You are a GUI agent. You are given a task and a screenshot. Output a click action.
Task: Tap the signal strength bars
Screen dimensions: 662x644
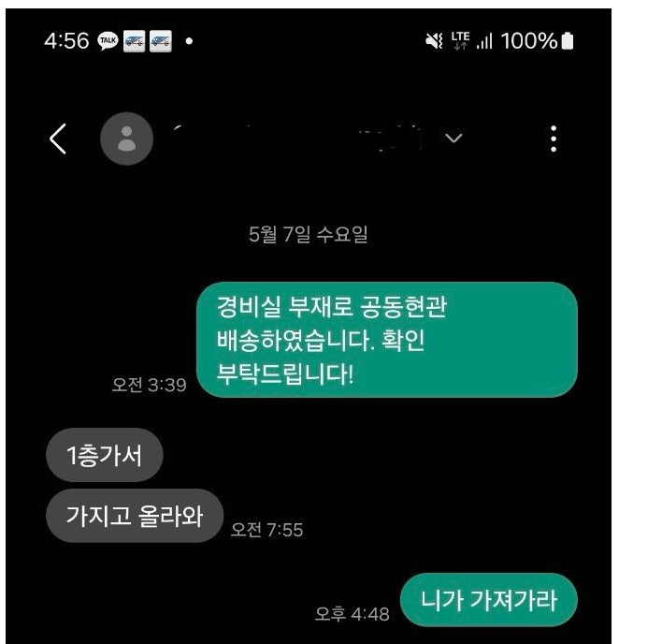tap(484, 41)
